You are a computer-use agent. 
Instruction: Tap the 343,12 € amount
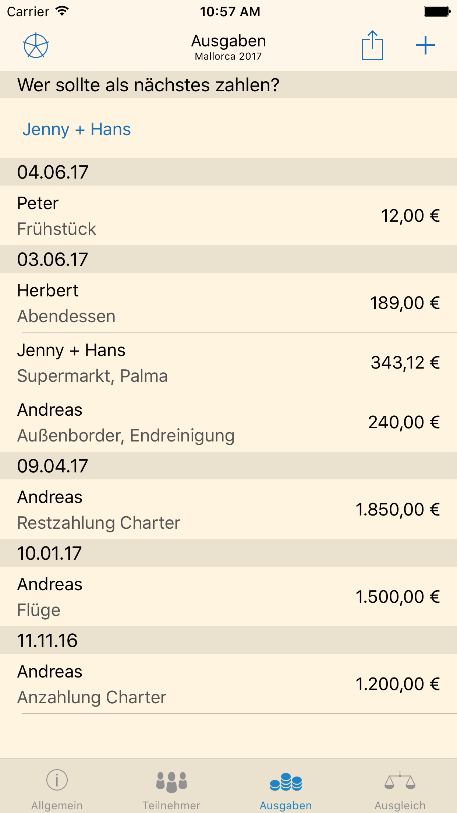click(405, 363)
